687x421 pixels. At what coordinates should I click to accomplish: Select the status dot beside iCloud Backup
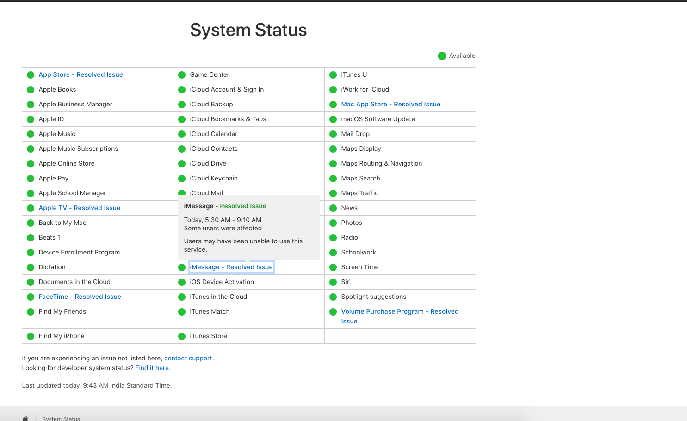182,105
